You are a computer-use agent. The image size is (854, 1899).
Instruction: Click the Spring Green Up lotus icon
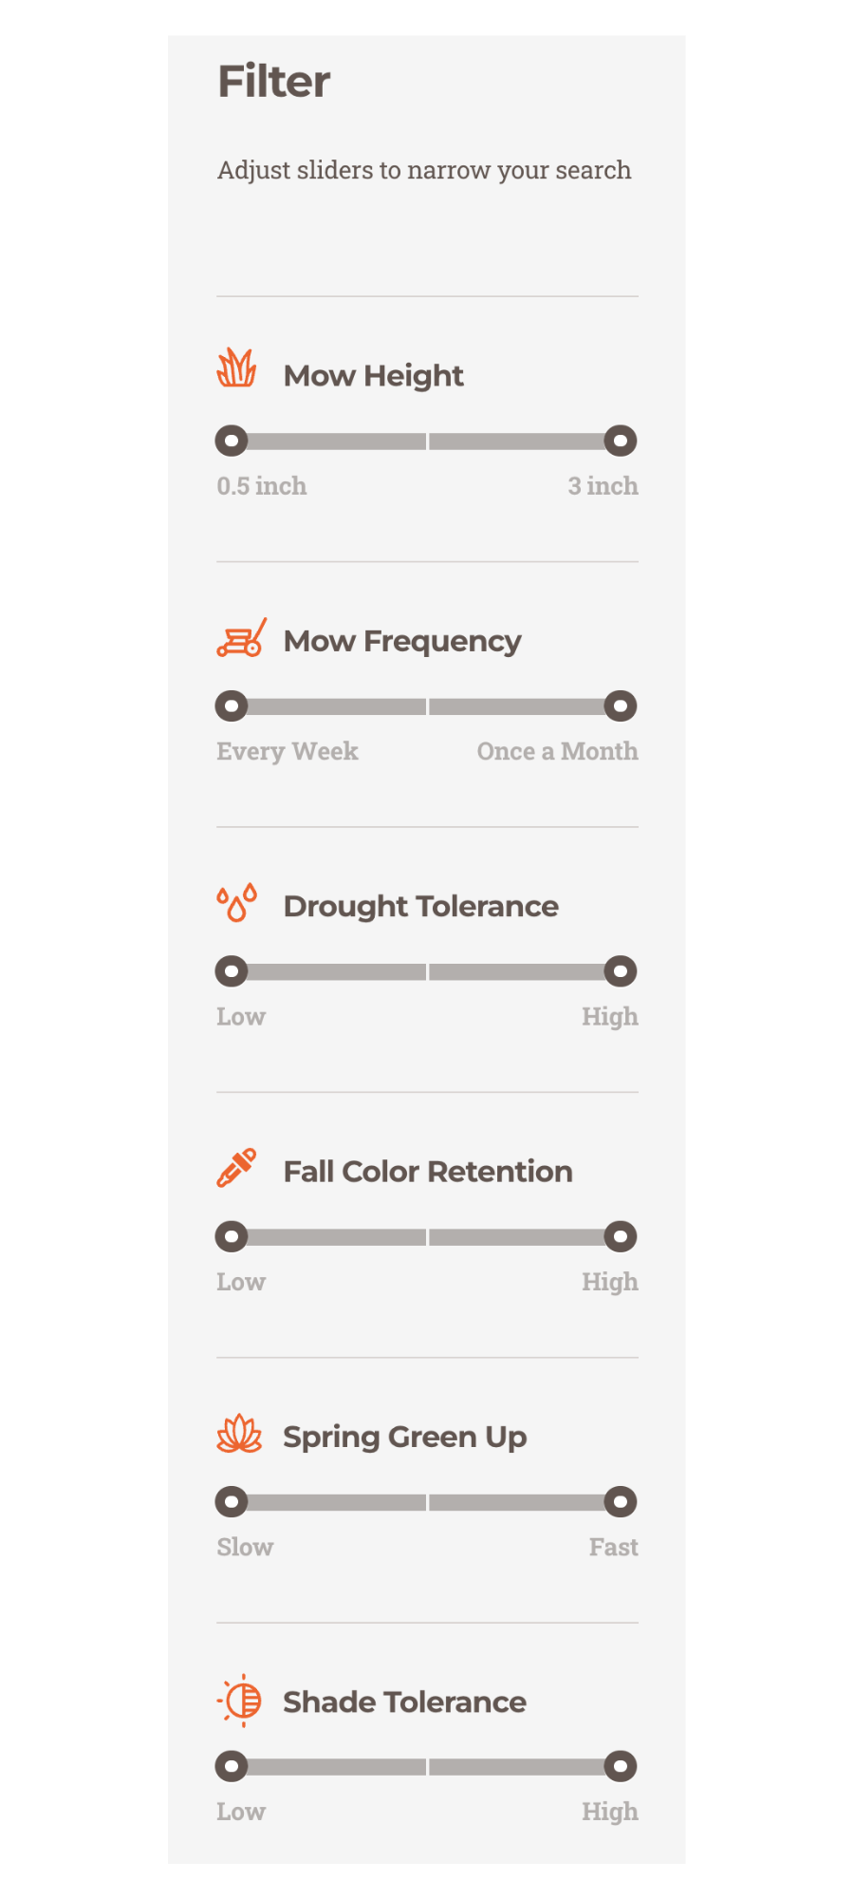(239, 1434)
